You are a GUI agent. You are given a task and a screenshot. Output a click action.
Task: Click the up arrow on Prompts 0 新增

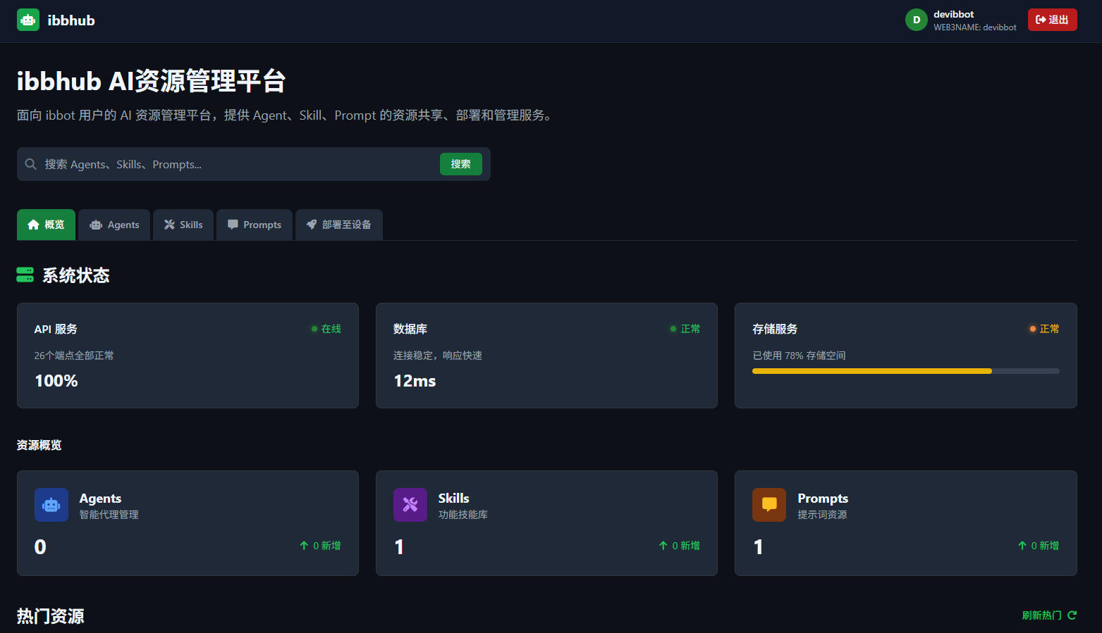[1022, 546]
